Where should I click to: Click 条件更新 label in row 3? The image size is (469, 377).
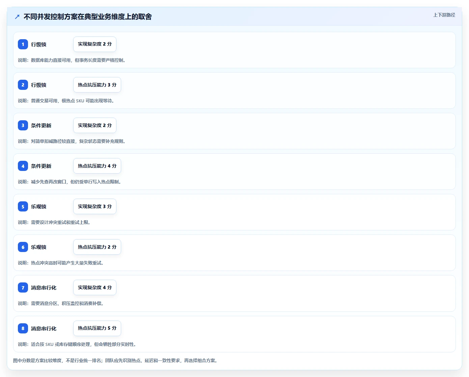pyautogui.click(x=41, y=125)
